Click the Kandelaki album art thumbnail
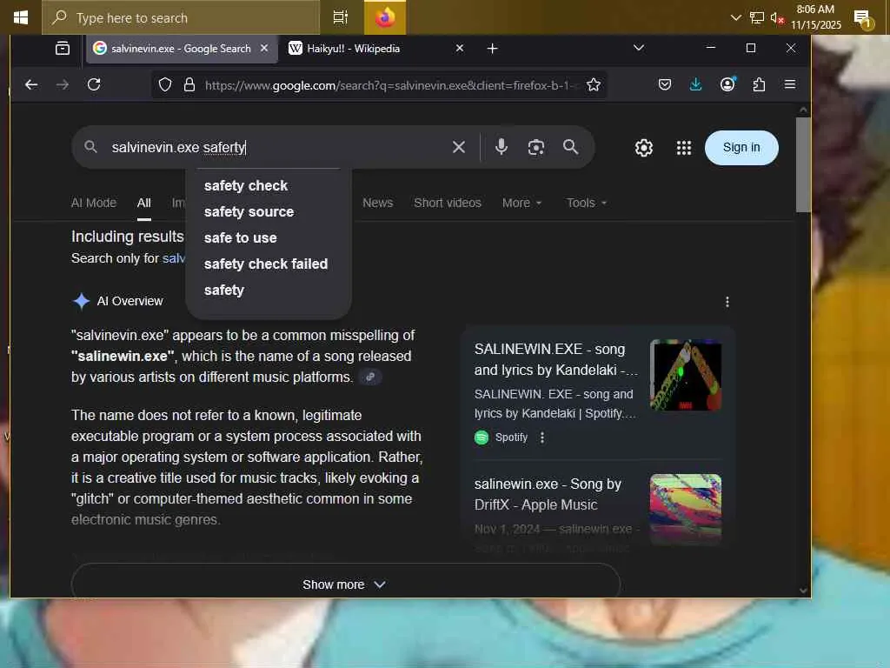Viewport: 890px width, 668px height. [686, 376]
